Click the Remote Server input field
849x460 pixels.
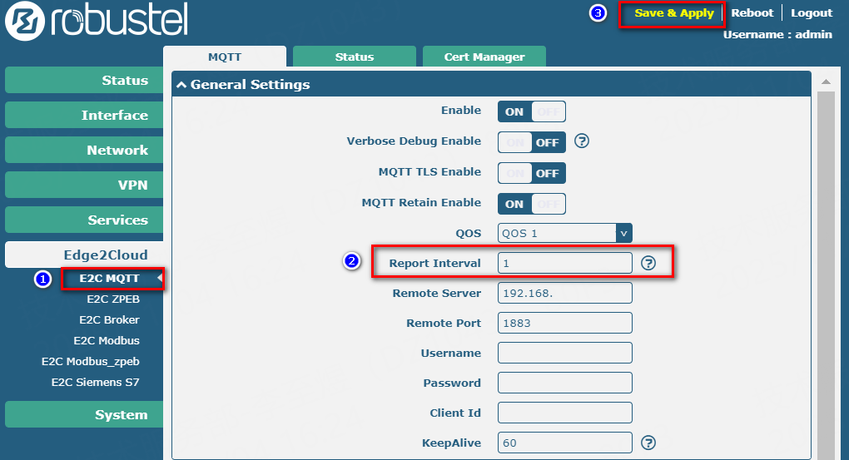point(564,293)
